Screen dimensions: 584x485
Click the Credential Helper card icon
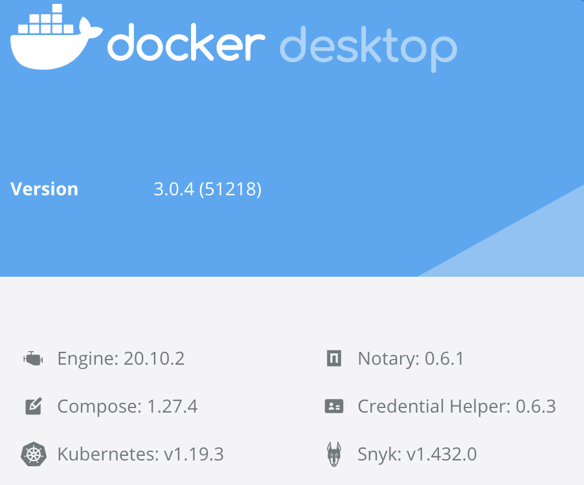[x=334, y=406]
